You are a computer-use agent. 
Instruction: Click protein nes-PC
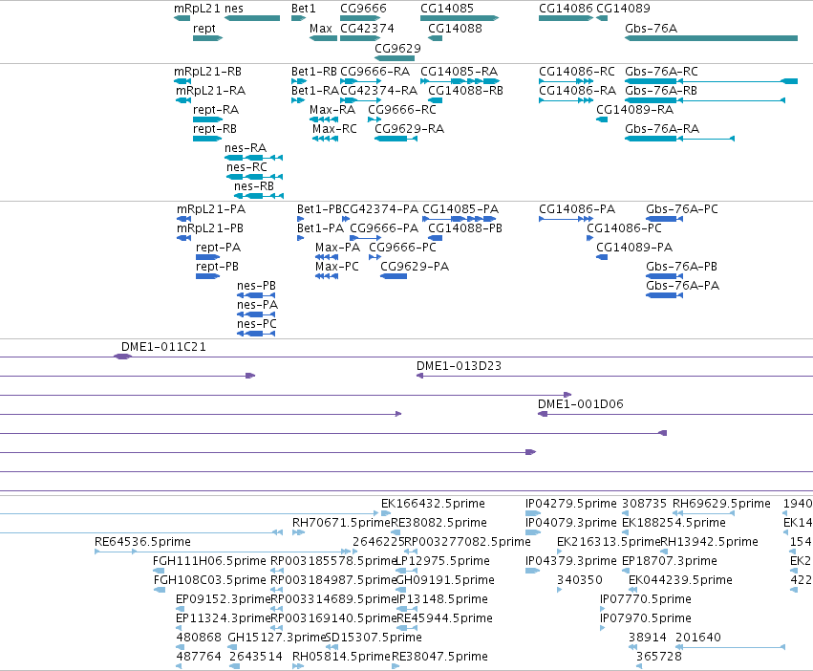[257, 324]
